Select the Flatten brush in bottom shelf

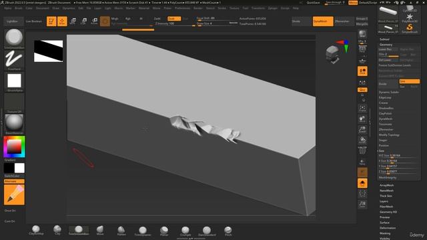point(121,231)
